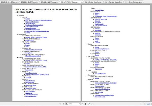Switch to continuous page layout
Viewport: 152px width, 106px height.
pos(145,104)
